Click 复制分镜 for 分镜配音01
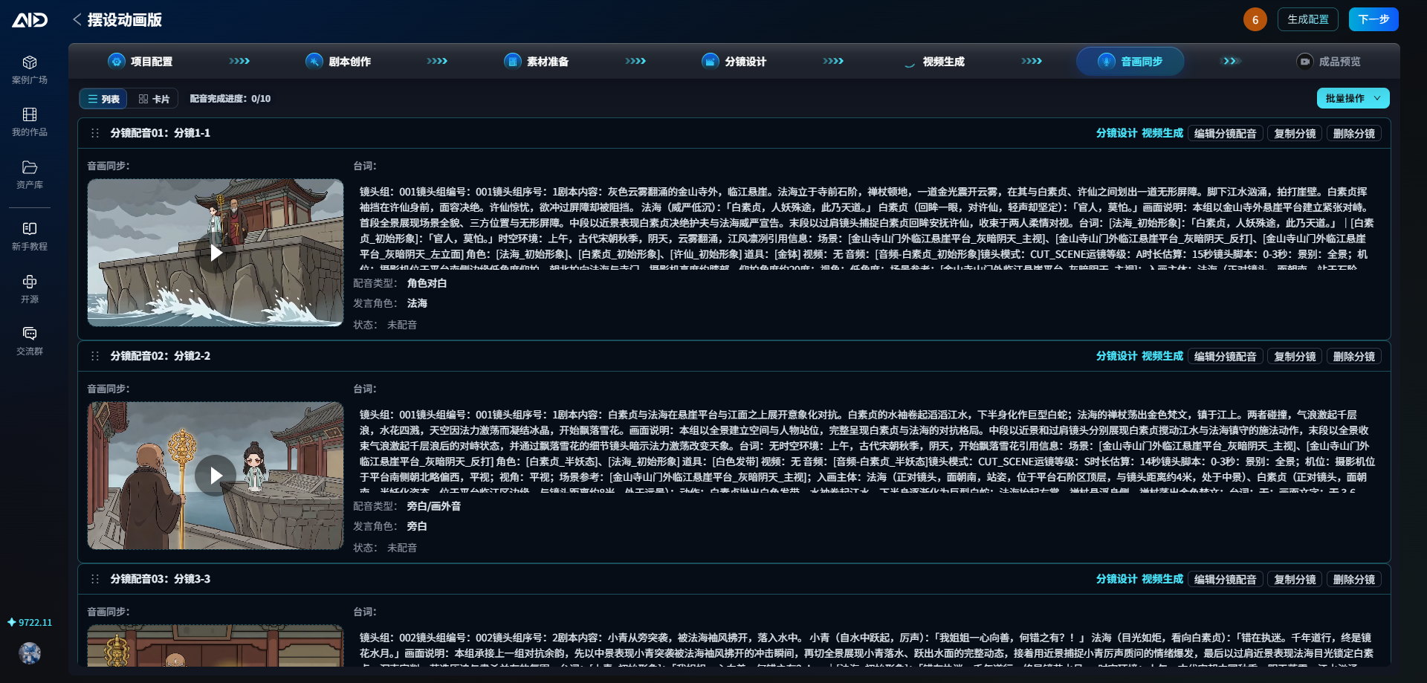 coord(1295,134)
